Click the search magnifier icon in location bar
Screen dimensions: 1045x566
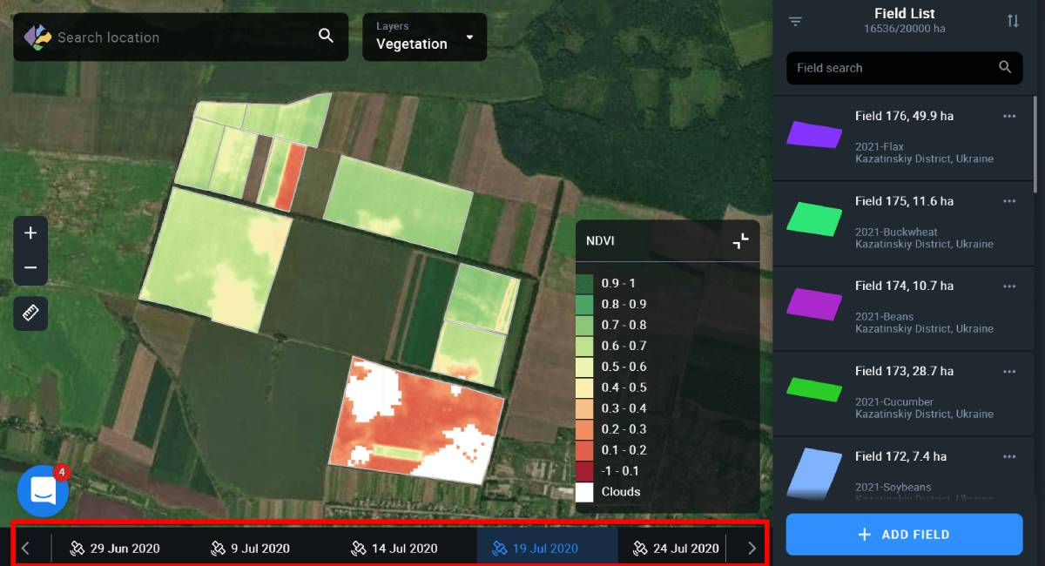coord(326,36)
